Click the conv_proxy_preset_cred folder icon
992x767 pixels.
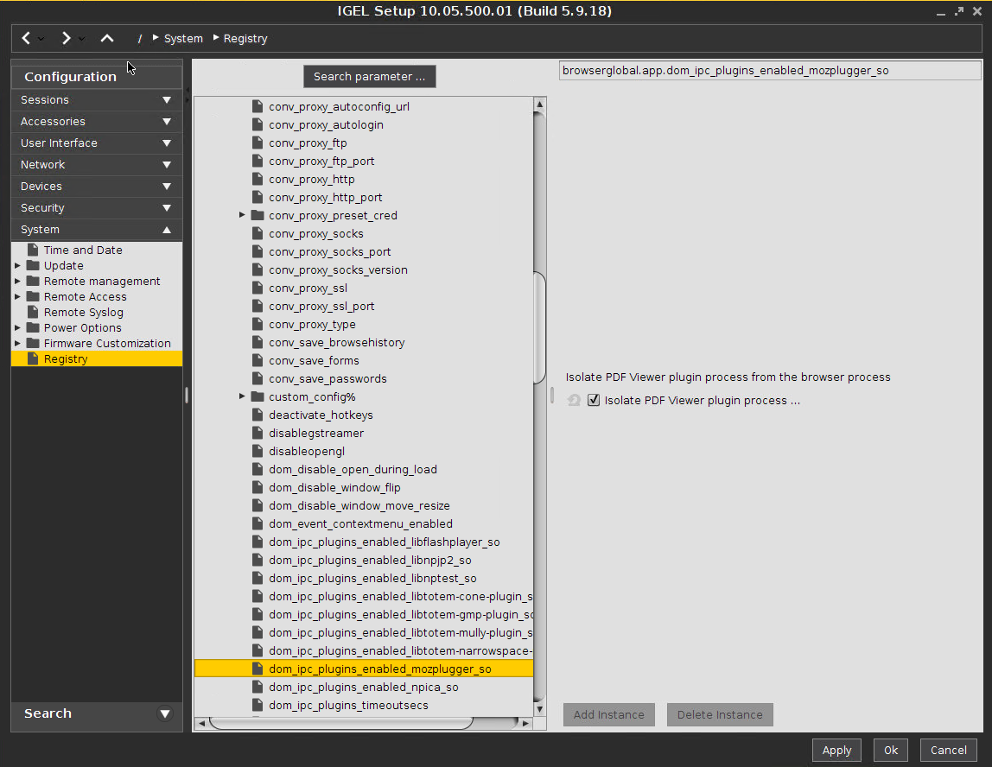click(257, 215)
